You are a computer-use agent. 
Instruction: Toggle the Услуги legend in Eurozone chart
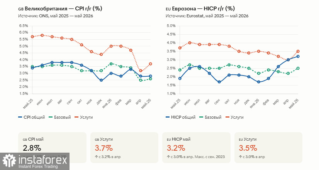tap(234, 117)
